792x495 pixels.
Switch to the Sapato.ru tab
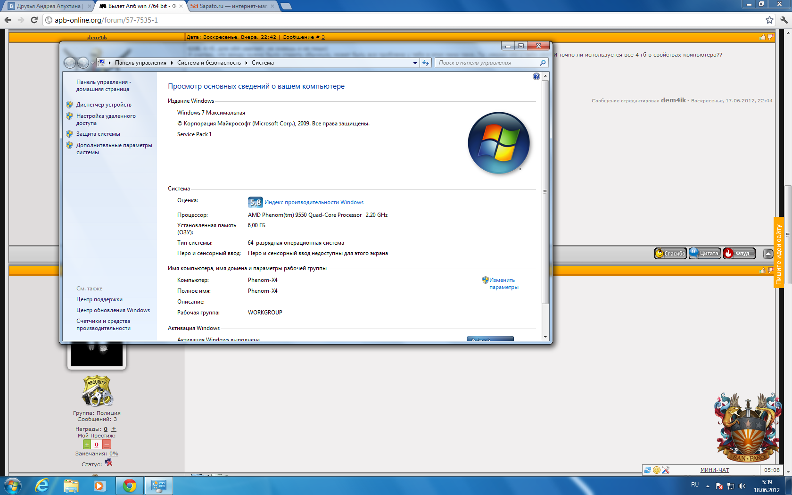(x=231, y=6)
